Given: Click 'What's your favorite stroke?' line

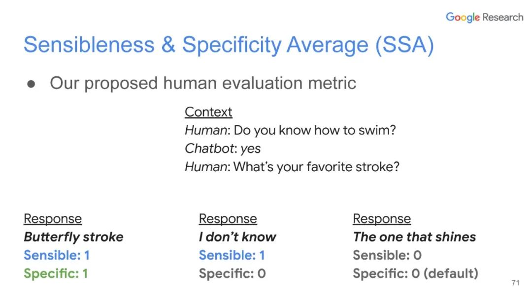Looking at the screenshot, I should (x=292, y=167).
